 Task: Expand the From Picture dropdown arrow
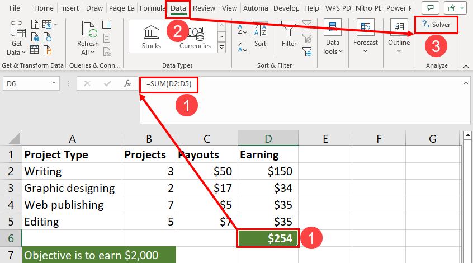click(55, 24)
